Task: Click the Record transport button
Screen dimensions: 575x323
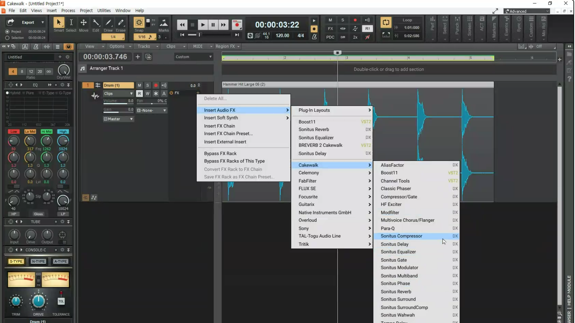Action: point(237,25)
